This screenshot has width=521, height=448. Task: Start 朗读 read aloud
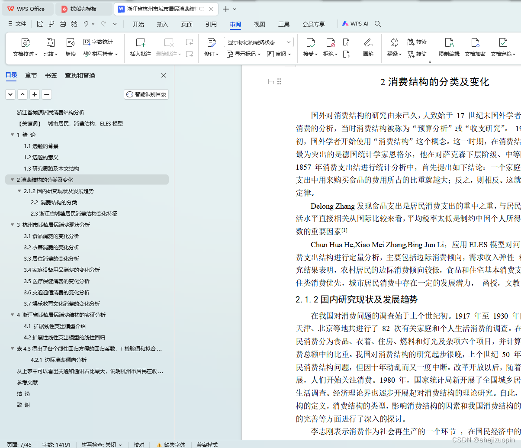[71, 48]
